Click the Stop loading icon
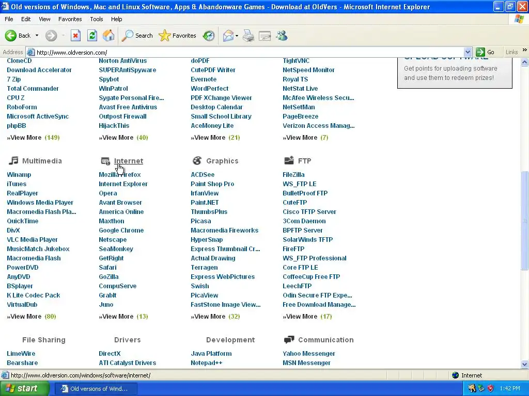The image size is (529, 396). (x=75, y=36)
